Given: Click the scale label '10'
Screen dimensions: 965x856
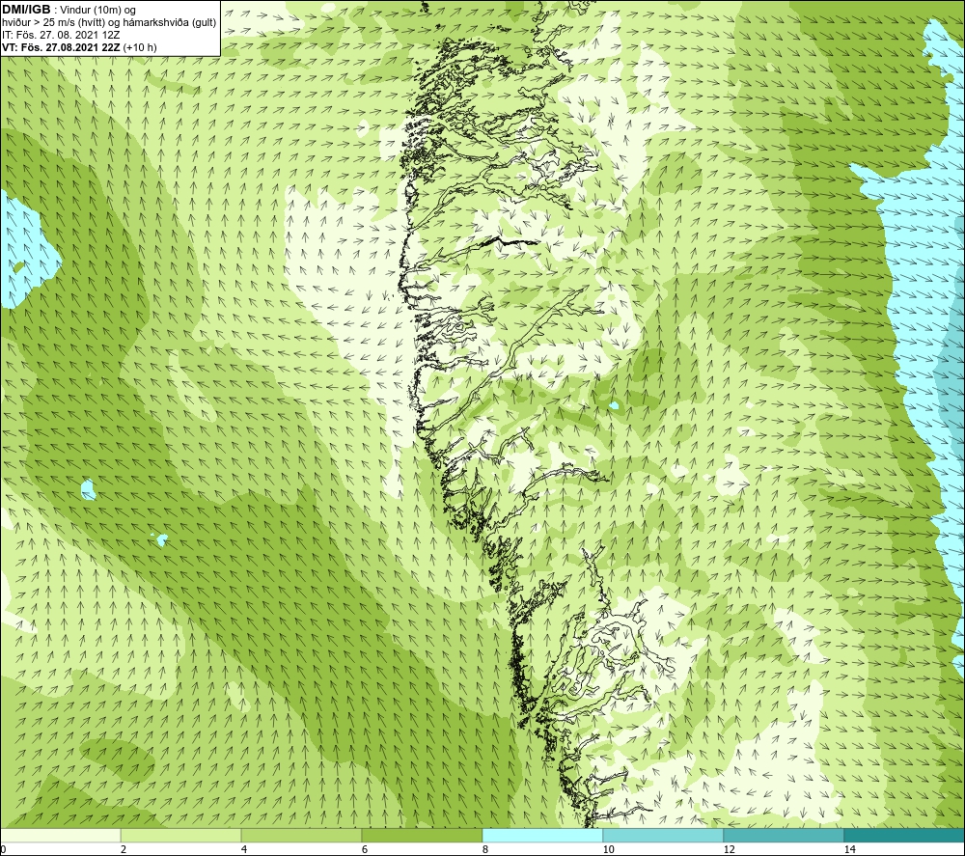Looking at the screenshot, I should click(608, 849).
